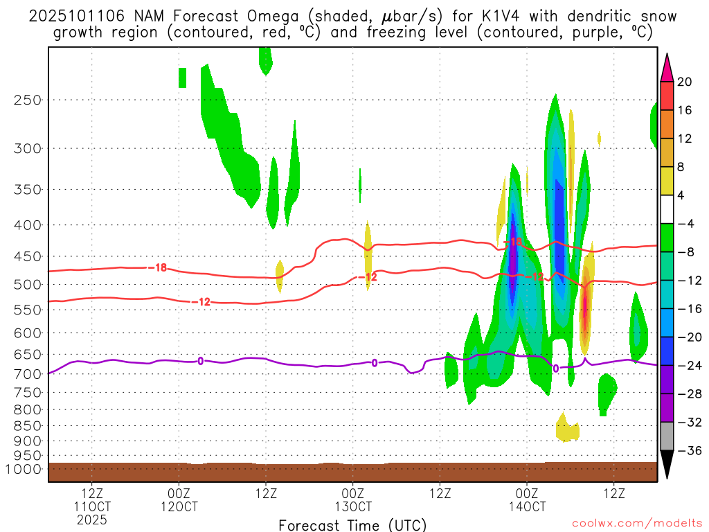Click the '450' pressure axis label

click(28, 256)
